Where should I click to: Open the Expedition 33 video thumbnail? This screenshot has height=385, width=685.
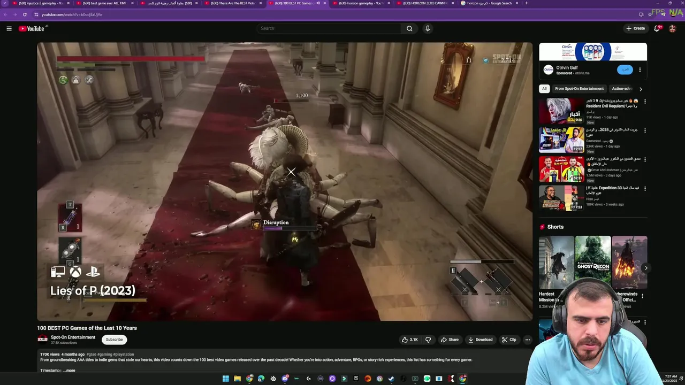tap(561, 198)
